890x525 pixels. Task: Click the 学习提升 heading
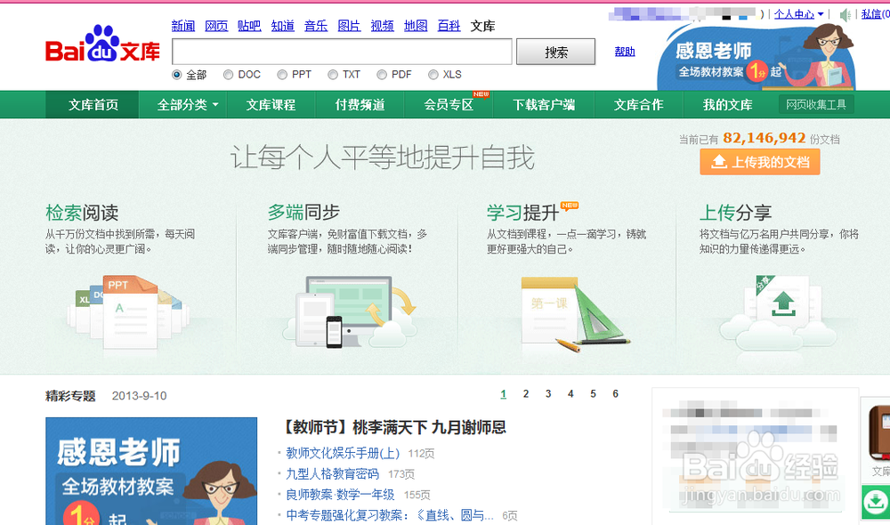click(522, 213)
